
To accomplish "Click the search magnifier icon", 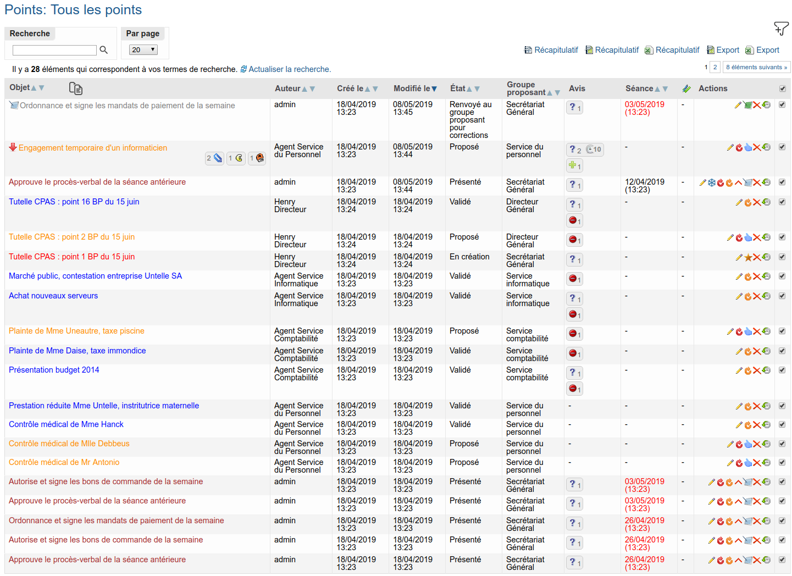I will [x=103, y=50].
